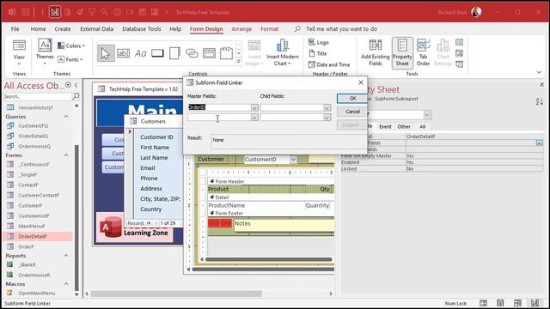550x309 pixels.
Task: Open second Master Fields dropdown
Action: (254, 118)
